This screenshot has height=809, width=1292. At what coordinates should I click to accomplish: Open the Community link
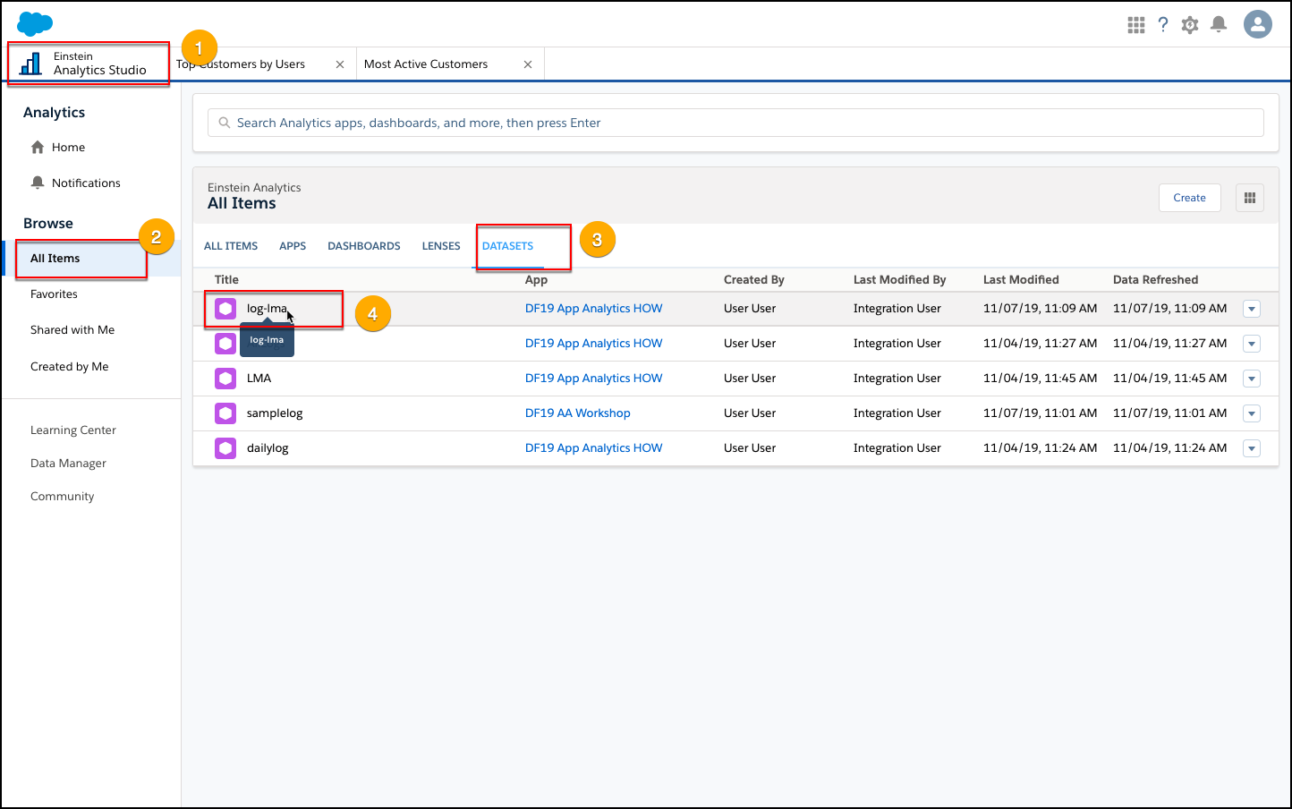[x=63, y=497]
